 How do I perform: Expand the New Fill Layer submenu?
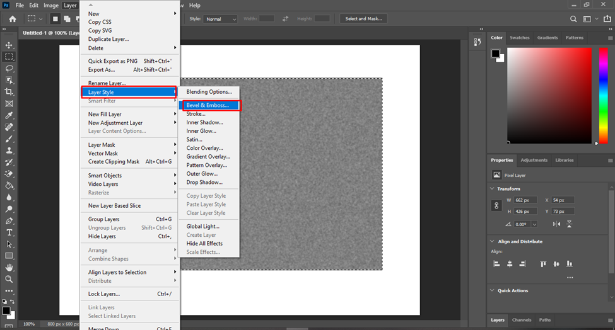[x=130, y=115]
